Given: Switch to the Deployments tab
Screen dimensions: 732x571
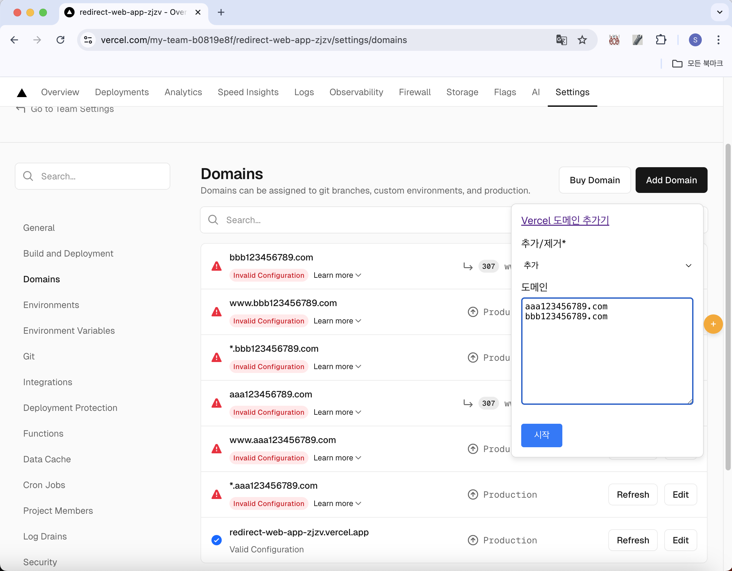Looking at the screenshot, I should click(122, 92).
